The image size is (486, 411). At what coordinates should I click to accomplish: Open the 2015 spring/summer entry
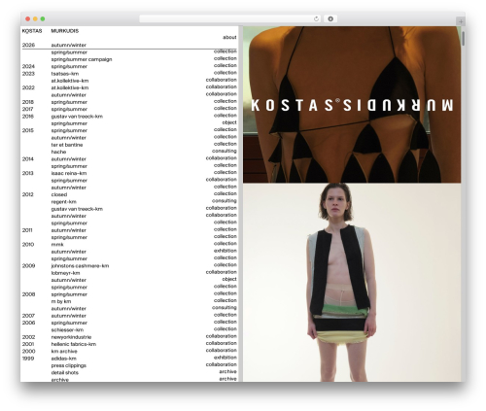[x=69, y=131]
